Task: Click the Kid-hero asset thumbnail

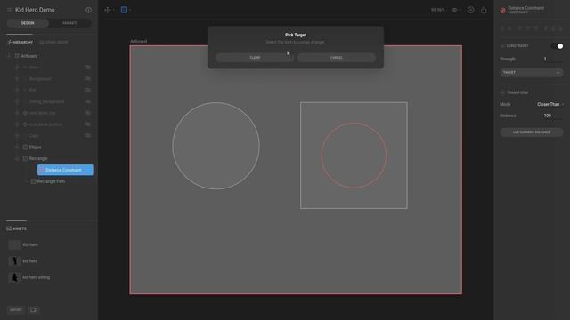Action: [14, 244]
